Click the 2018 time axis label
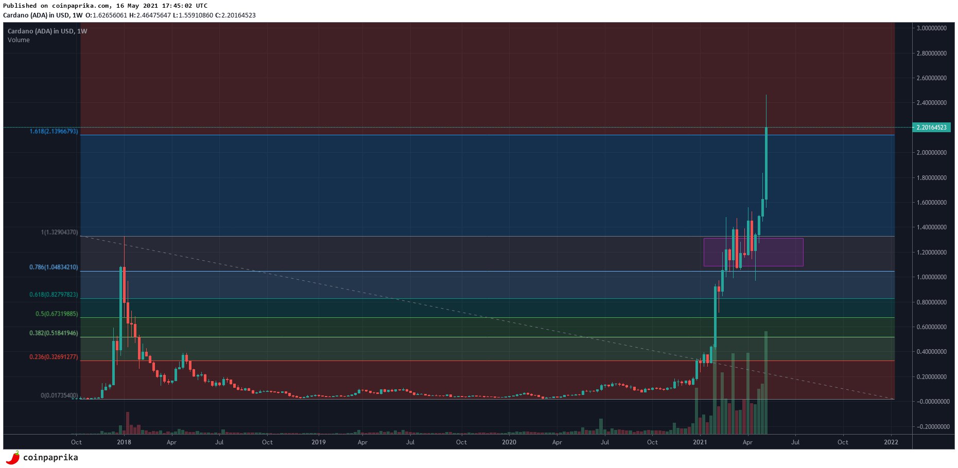This screenshot has height=468, width=958. (x=124, y=442)
